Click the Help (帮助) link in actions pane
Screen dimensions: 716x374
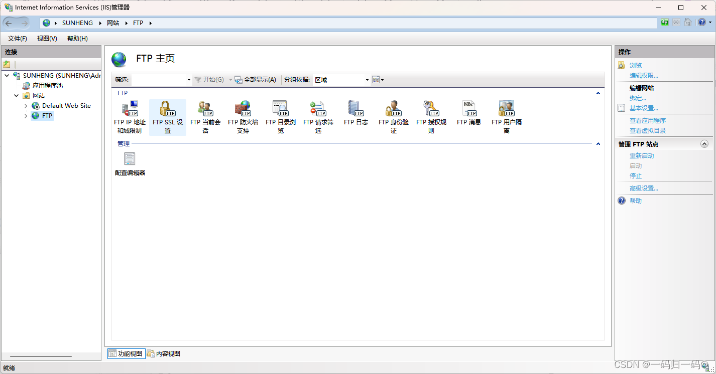[636, 201]
